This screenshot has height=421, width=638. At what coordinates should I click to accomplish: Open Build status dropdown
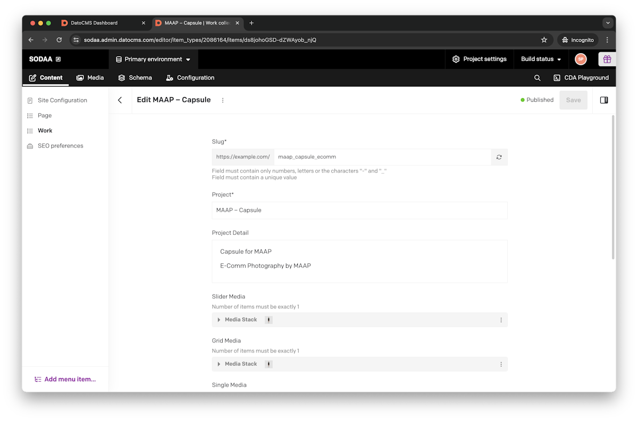point(541,59)
